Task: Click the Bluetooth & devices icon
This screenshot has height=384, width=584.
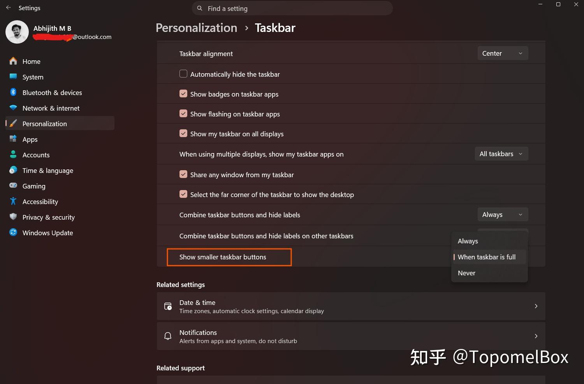Action: (x=13, y=92)
